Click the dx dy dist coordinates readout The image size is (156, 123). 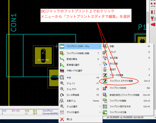[x=125, y=117]
